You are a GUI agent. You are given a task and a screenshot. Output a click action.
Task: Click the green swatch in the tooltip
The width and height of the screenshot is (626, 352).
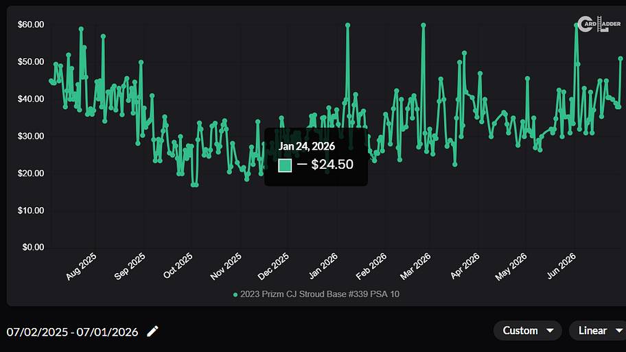coord(285,165)
